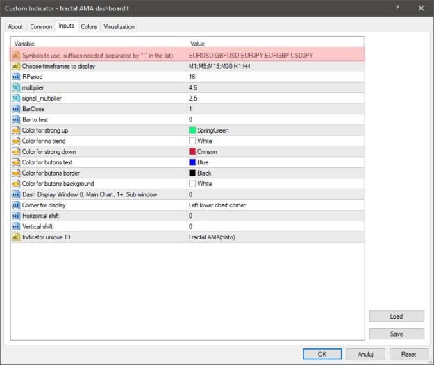434x365 pixels.
Task: Select the Inputs tab
Action: pos(67,26)
